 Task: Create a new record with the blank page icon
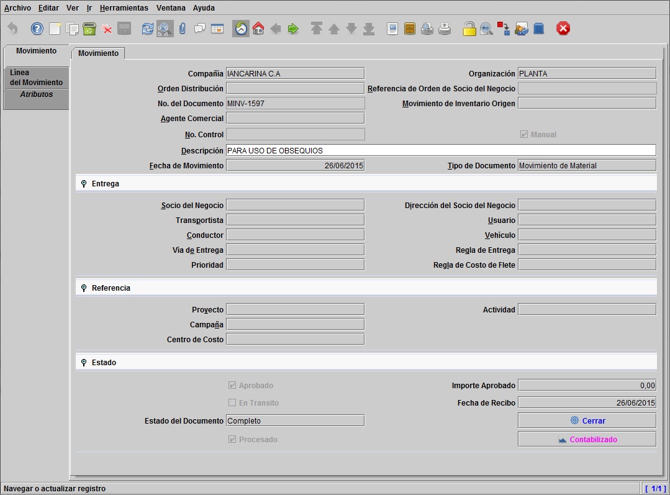(55, 29)
